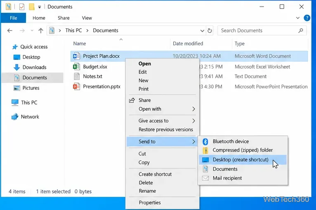Click the blue Help question mark icon
The image size is (316, 210).
tap(307, 18)
